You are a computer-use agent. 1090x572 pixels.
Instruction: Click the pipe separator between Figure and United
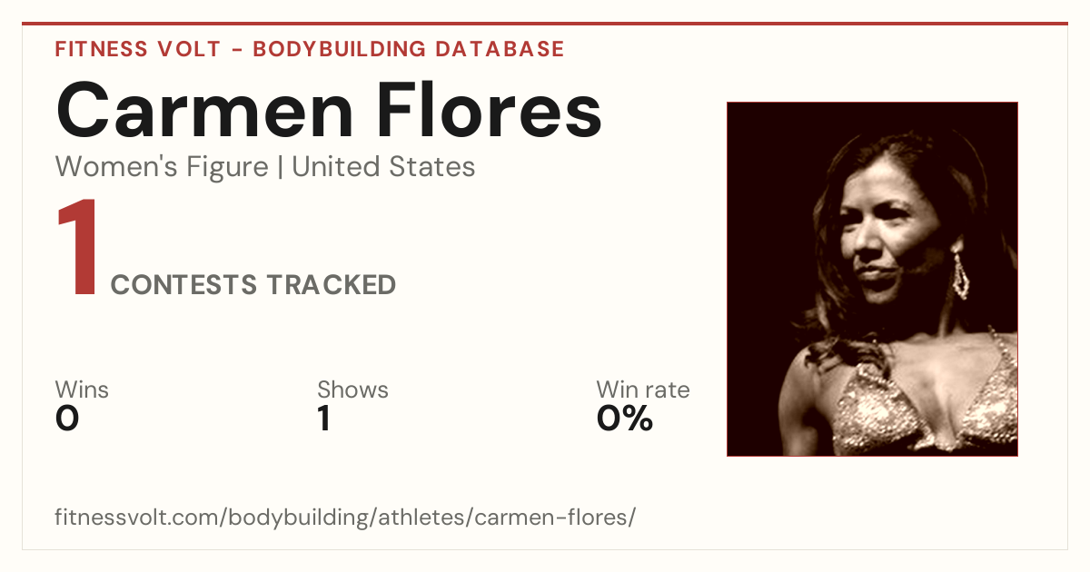280,168
